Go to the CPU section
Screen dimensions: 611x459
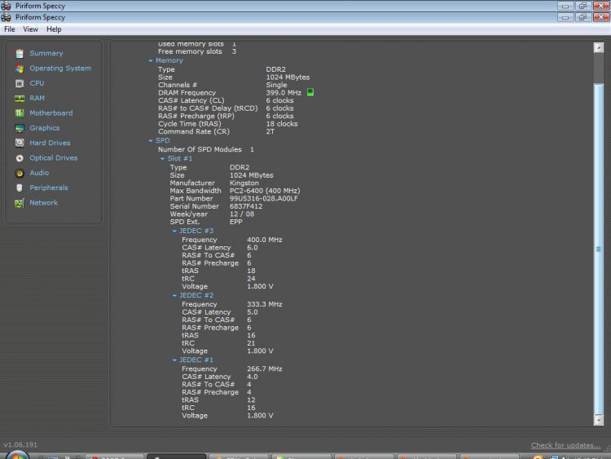[x=37, y=83]
